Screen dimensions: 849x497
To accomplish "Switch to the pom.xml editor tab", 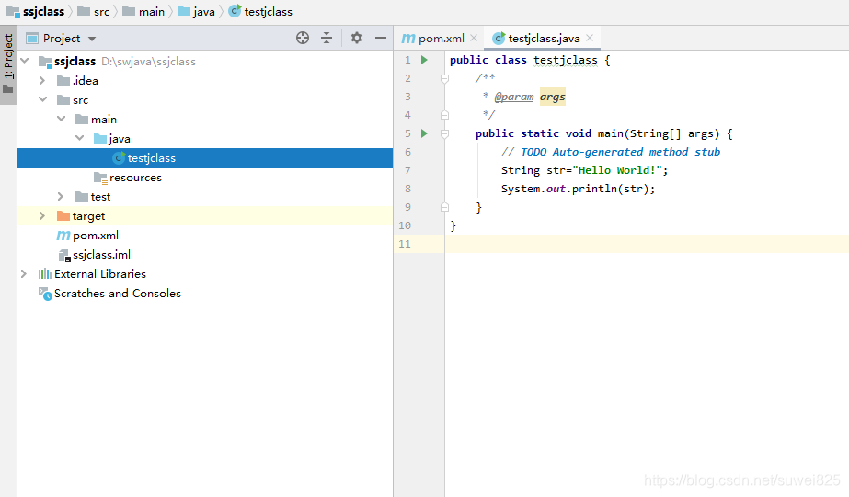I will (433, 39).
